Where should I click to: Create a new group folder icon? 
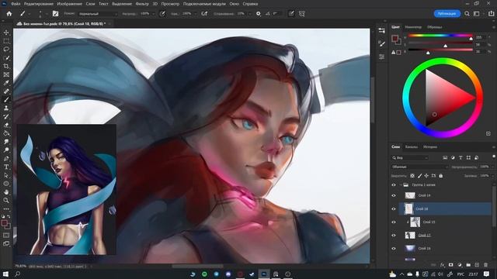coord(468,265)
